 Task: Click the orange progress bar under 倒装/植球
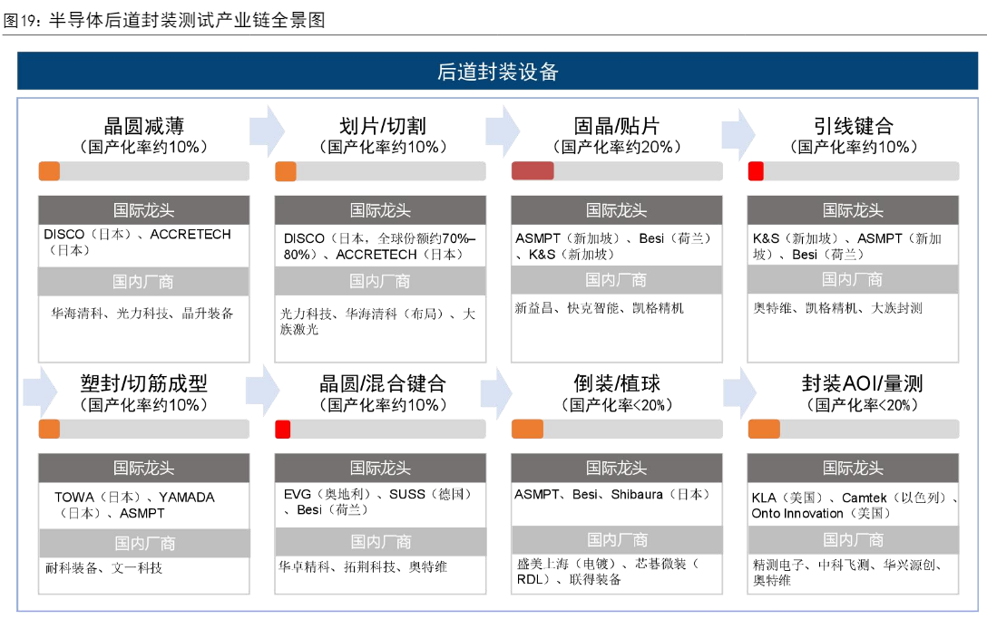click(527, 429)
